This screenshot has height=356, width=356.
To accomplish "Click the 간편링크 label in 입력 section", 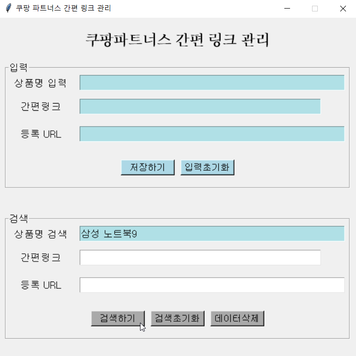I will (x=41, y=106).
